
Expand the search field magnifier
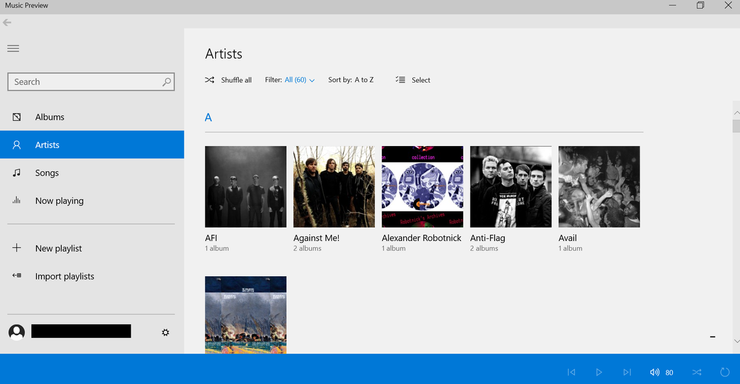(165, 81)
